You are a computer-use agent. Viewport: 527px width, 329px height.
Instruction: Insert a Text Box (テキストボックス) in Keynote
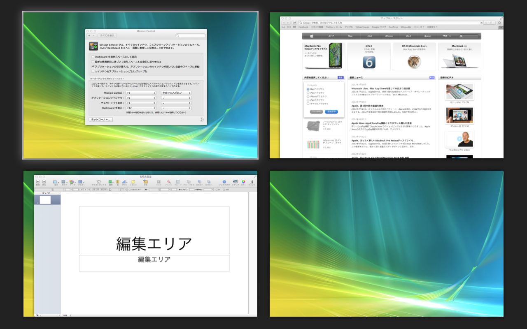(x=99, y=181)
